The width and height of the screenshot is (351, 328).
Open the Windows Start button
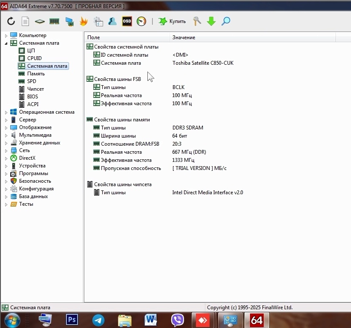pos(12,320)
